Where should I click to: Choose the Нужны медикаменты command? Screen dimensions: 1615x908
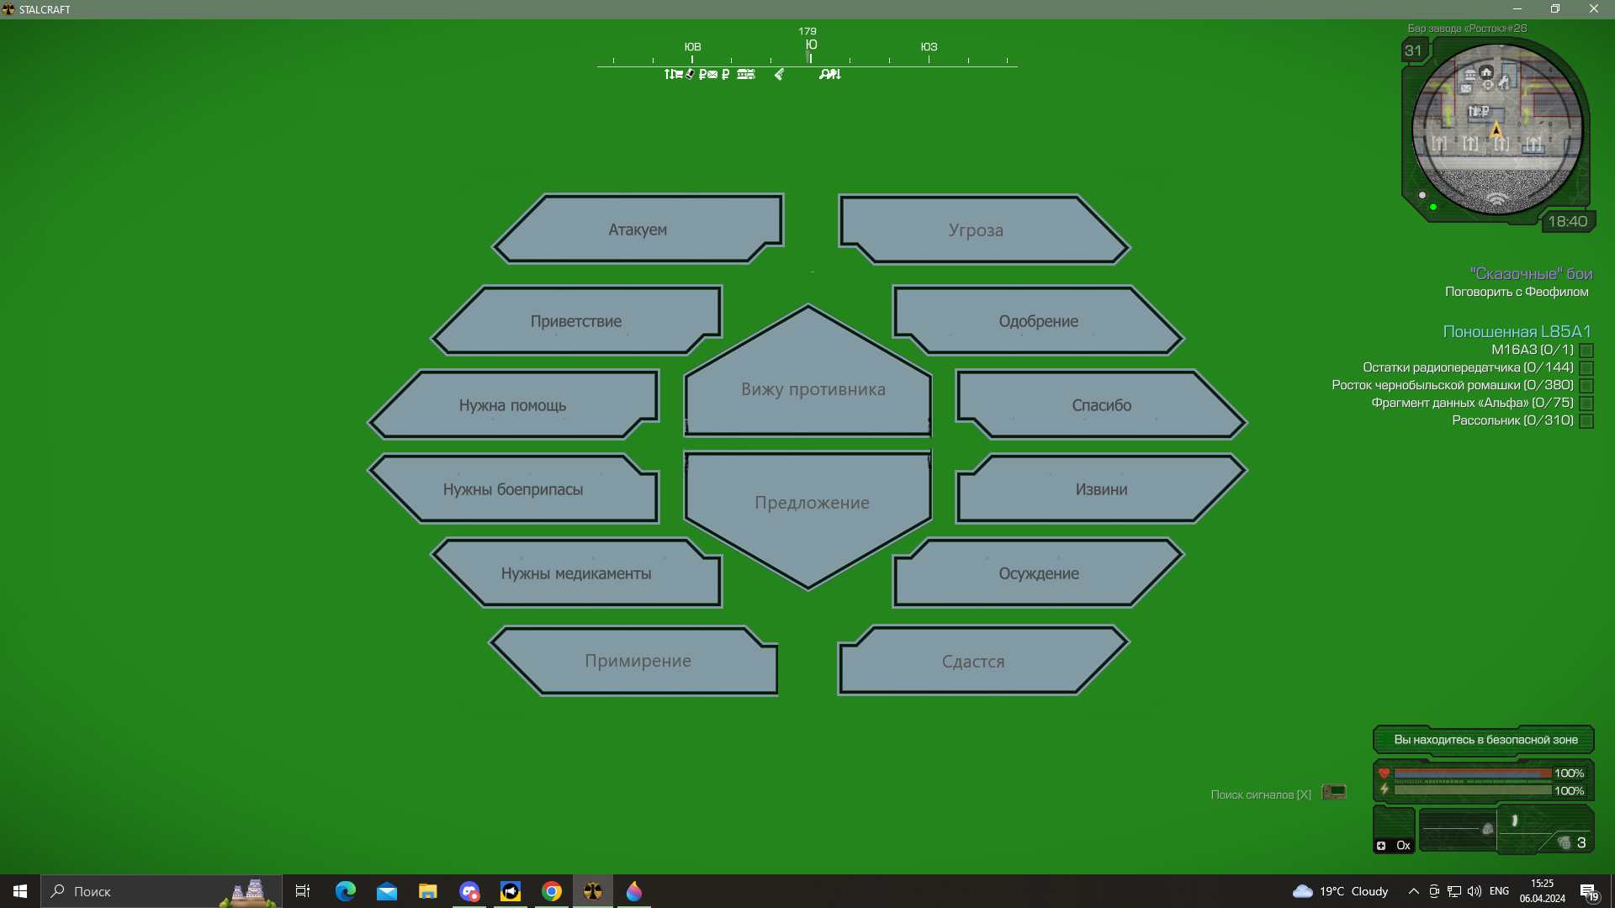(576, 573)
